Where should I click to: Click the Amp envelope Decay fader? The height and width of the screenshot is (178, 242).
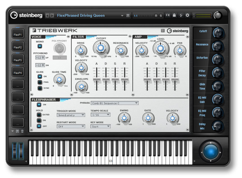(156, 79)
